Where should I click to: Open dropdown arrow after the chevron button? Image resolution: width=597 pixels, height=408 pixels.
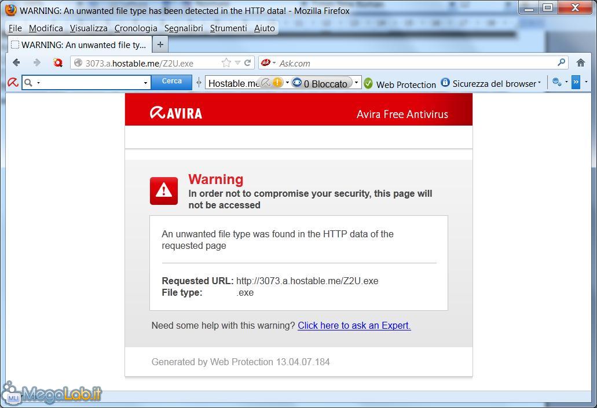click(x=586, y=82)
